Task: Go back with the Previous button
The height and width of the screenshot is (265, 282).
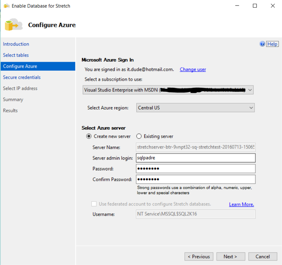Action: point(199,256)
